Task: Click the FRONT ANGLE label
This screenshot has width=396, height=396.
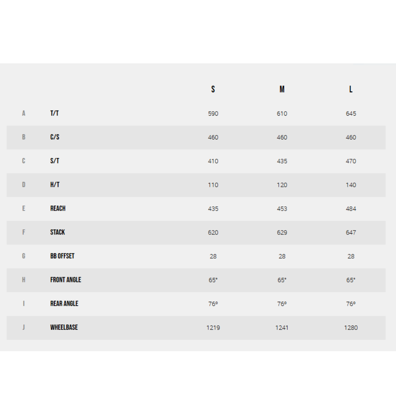Action: click(66, 280)
